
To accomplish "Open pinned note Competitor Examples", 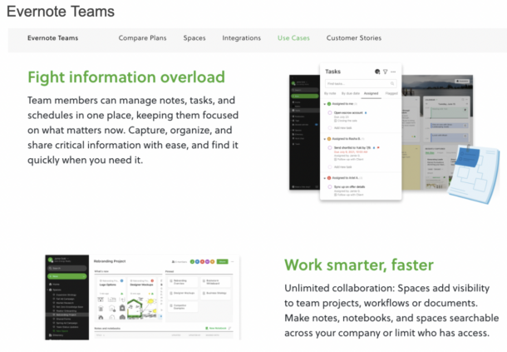I will coord(182,307).
